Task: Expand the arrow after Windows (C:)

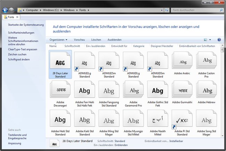Action: click(61, 10)
